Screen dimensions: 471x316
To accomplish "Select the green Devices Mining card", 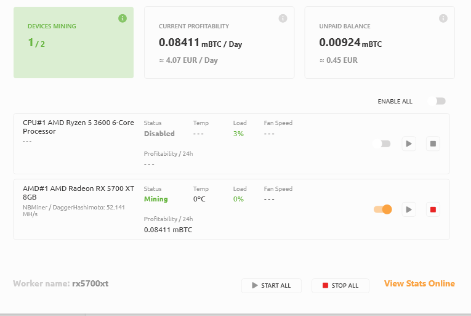I will coord(74,43).
